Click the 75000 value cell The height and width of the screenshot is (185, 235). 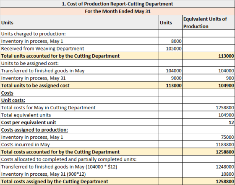[209, 137]
